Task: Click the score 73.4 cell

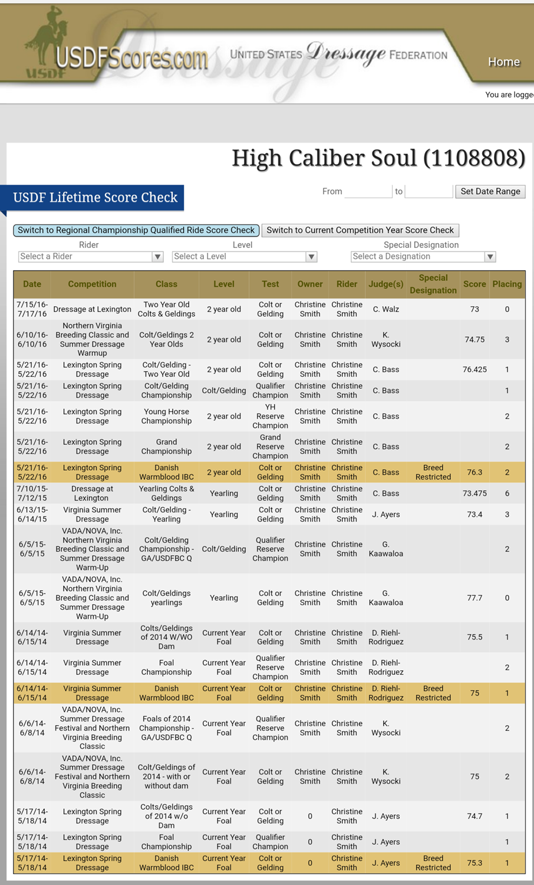Action: tap(474, 514)
